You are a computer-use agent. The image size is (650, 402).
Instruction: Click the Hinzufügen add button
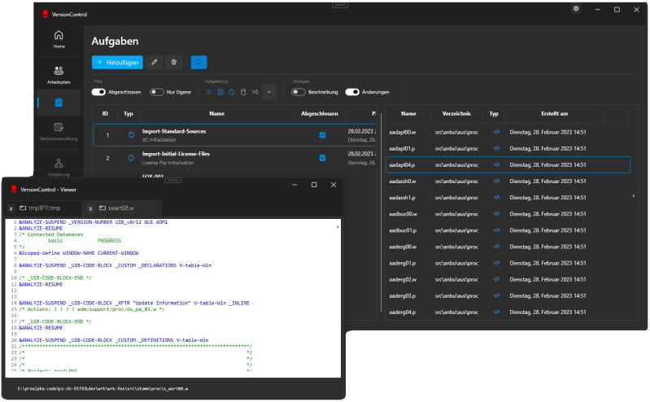tap(117, 62)
